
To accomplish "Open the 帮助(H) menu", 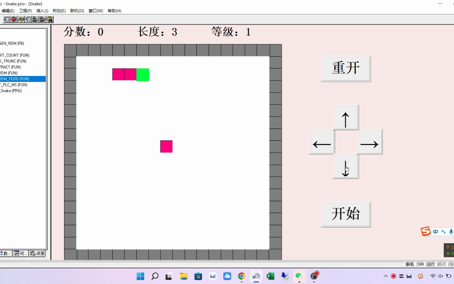I will coord(115,11).
